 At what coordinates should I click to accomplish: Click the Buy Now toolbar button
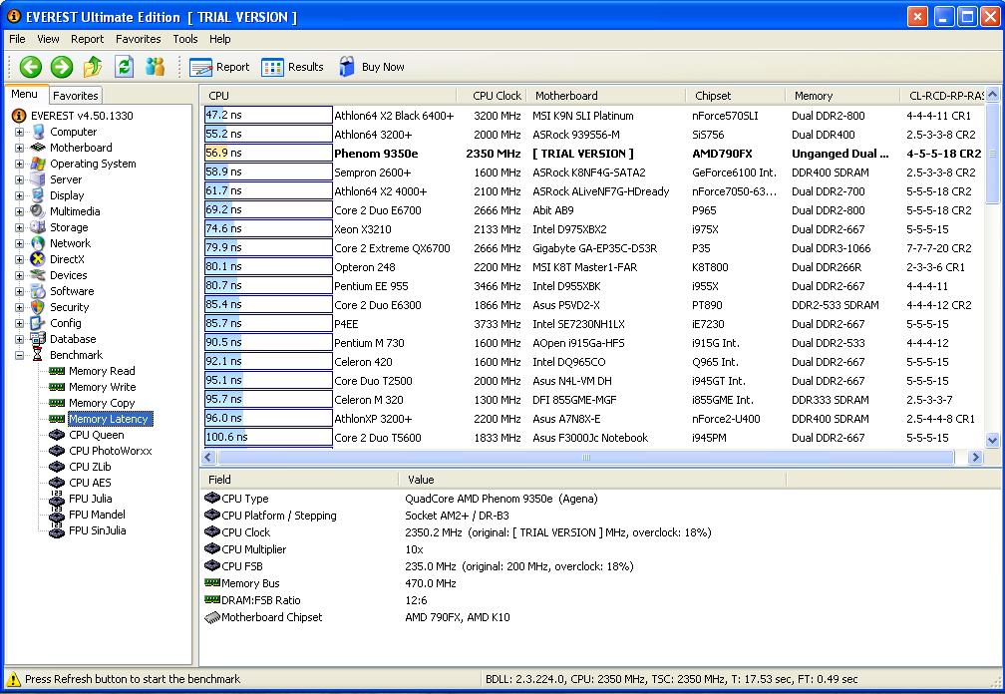tap(372, 67)
